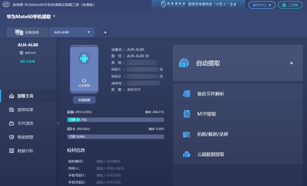
Task: Open 备份文件解析 backup file parsing
Action: [x=238, y=94]
